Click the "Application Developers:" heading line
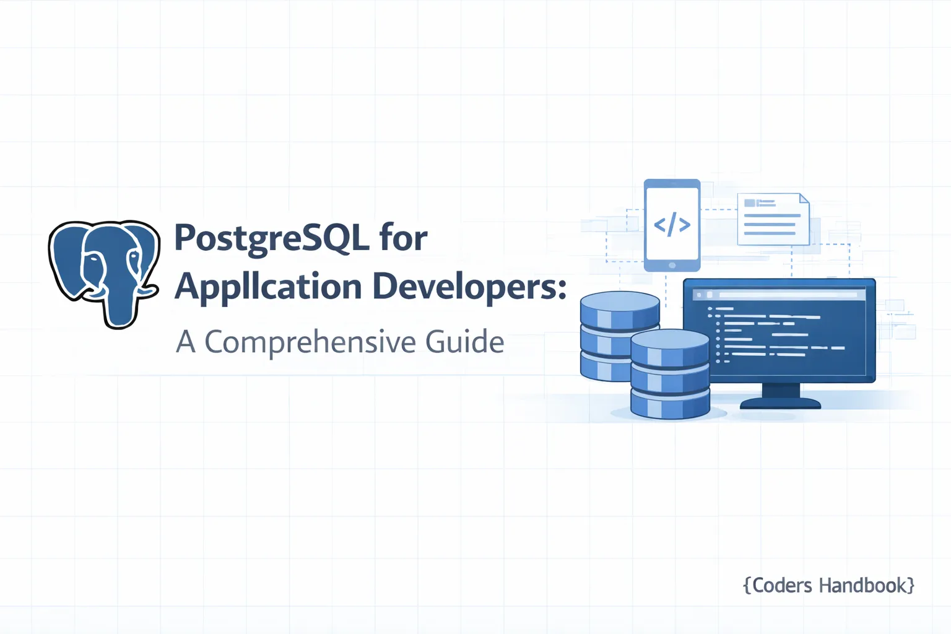This screenshot has width=951, height=634. [x=370, y=287]
